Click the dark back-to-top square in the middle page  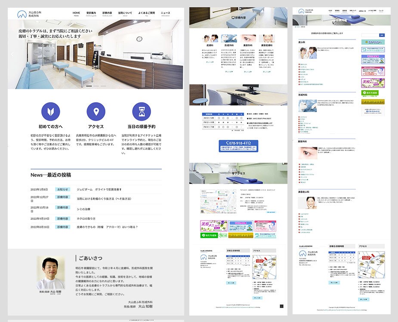tap(281, 306)
